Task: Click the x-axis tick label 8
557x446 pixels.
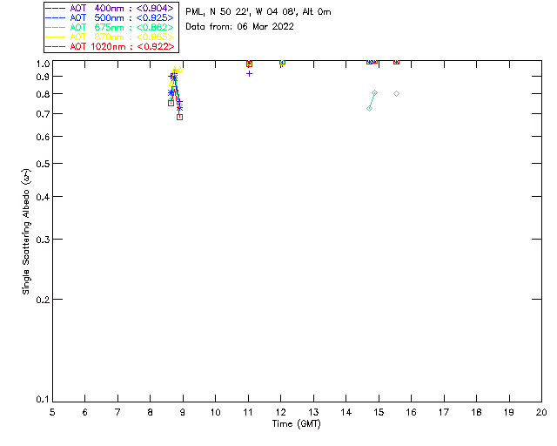Action: [x=151, y=412]
